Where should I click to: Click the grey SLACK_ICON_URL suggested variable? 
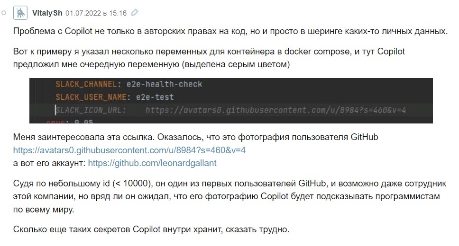click(x=91, y=110)
